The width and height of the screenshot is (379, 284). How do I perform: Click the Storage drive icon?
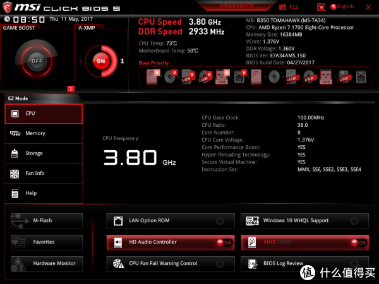15,153
